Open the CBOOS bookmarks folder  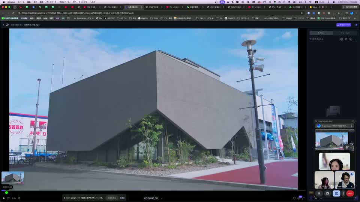288,18
